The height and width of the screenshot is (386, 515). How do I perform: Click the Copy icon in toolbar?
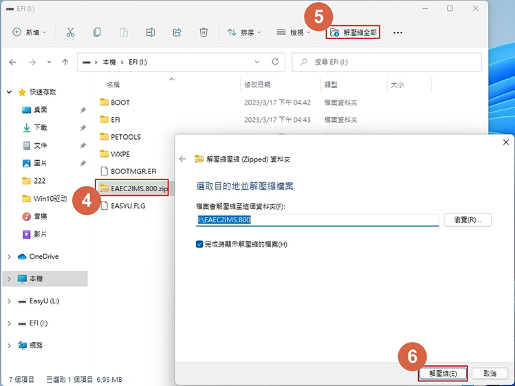point(97,32)
